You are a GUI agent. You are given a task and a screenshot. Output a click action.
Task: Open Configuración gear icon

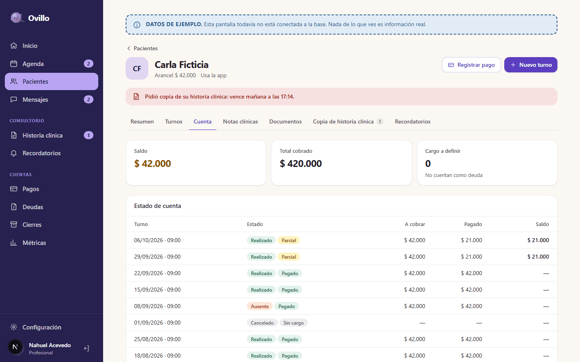14,327
